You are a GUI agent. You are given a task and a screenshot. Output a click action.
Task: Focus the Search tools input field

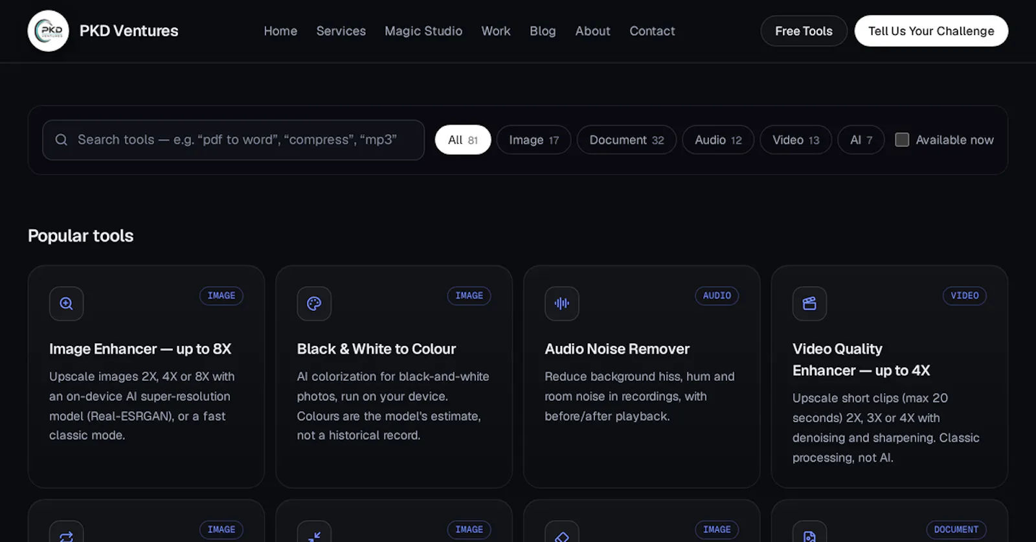233,140
